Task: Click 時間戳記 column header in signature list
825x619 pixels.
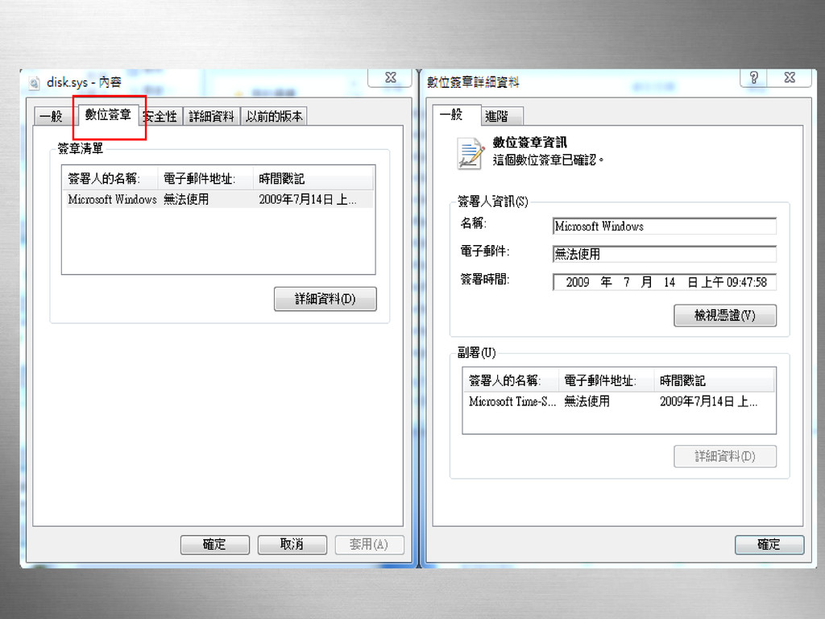Action: tap(313, 179)
